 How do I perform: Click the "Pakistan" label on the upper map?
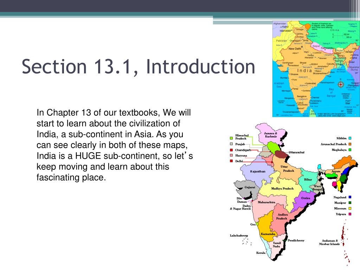(x=282, y=41)
